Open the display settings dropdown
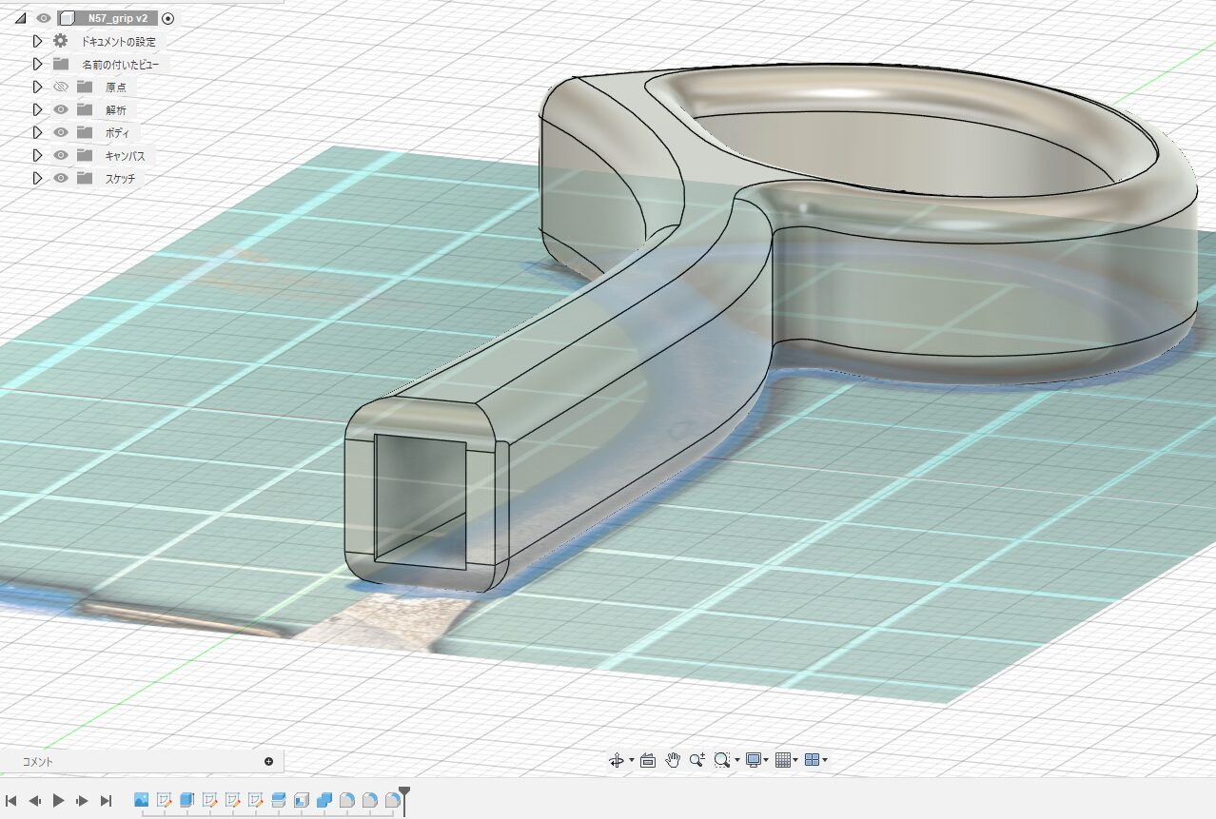The width and height of the screenshot is (1216, 819). point(765,760)
